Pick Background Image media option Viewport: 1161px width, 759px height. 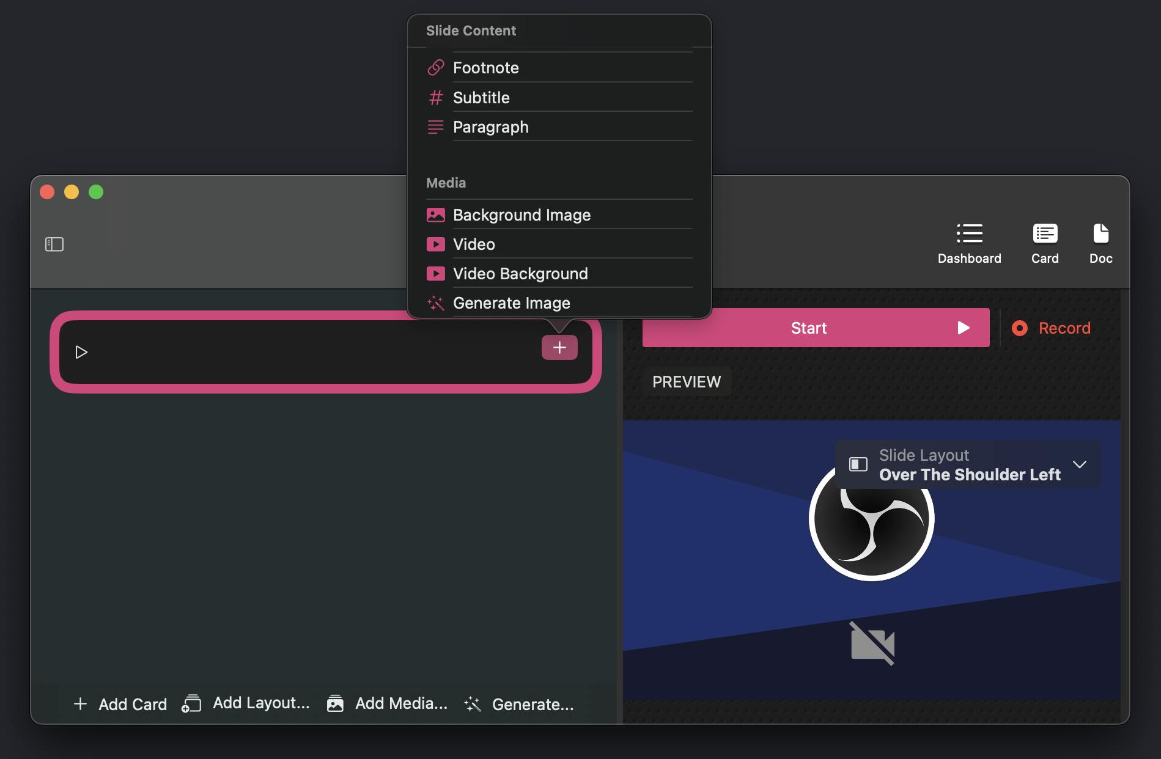point(559,215)
